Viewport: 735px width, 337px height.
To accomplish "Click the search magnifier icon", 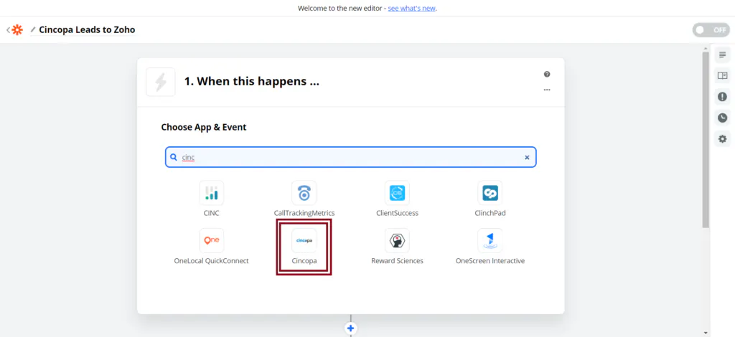I will pos(174,158).
